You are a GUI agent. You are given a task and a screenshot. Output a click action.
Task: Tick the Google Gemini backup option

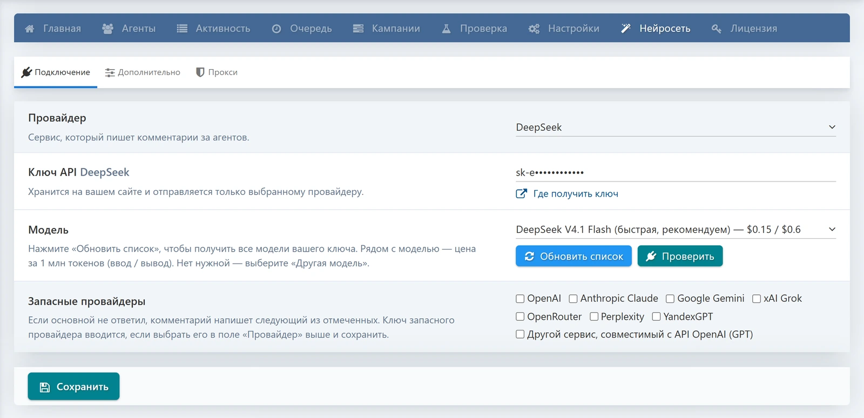tap(670, 299)
